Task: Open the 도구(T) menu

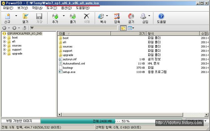Action: [52, 8]
